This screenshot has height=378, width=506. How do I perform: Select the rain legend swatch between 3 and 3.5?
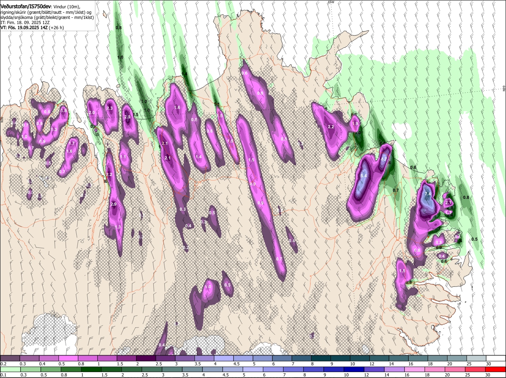[x=173, y=369]
